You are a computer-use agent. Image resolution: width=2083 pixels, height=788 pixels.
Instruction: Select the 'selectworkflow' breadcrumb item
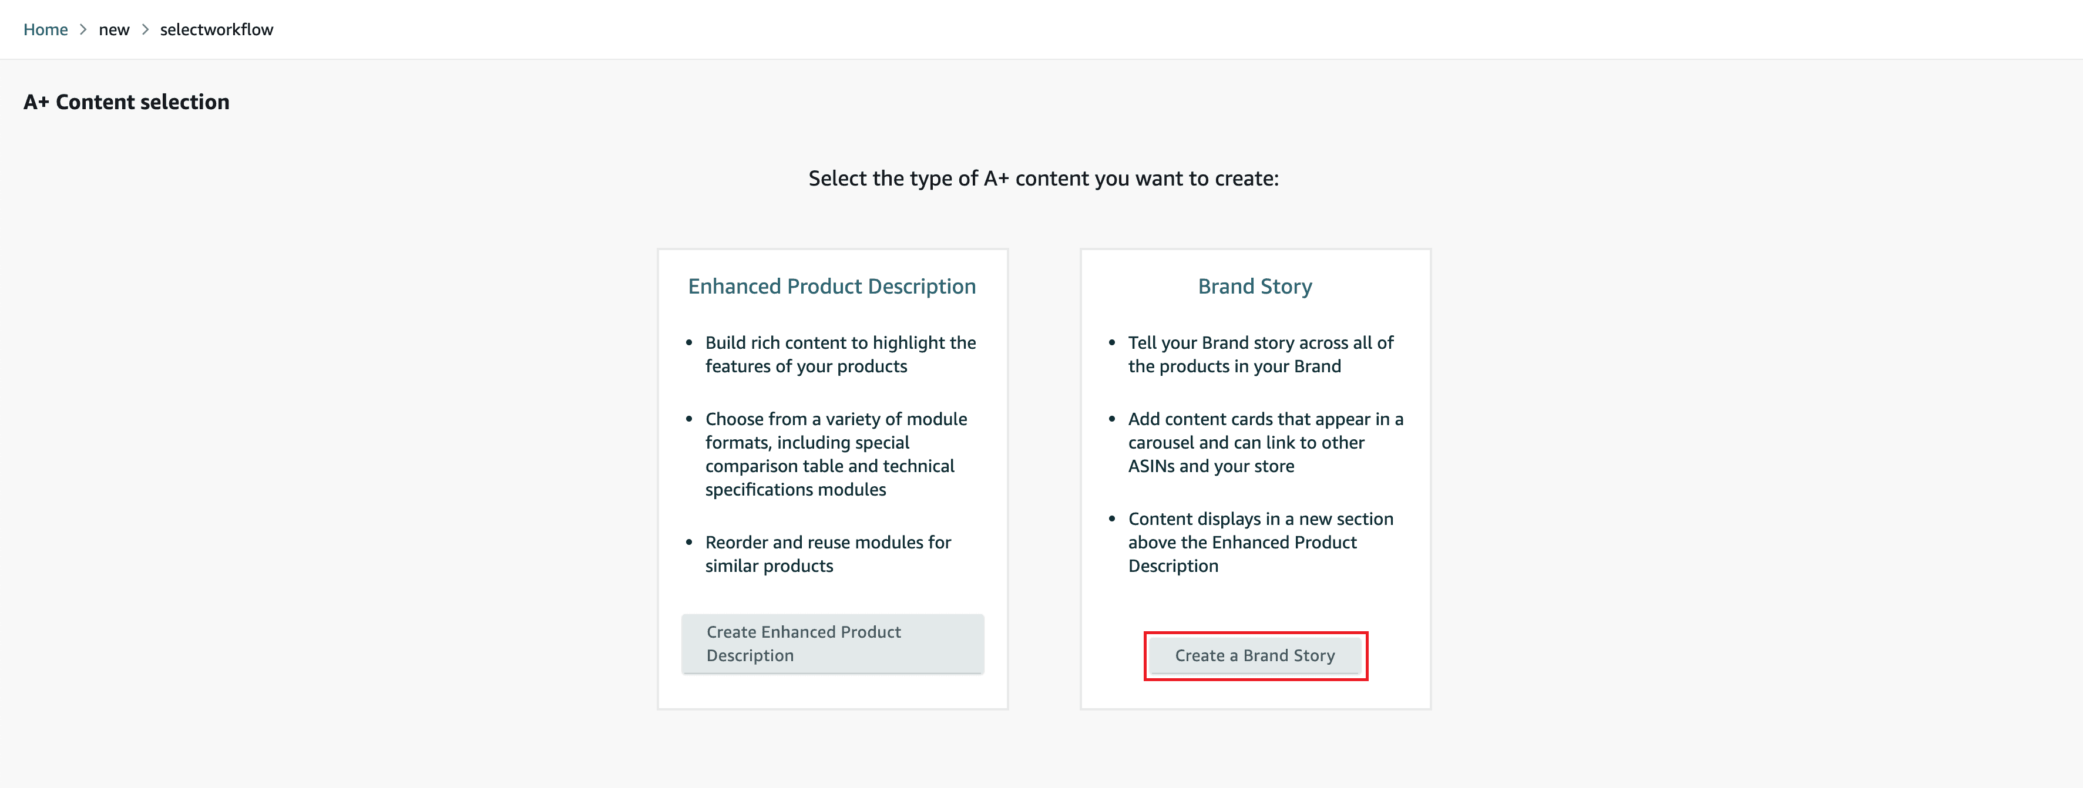(217, 30)
